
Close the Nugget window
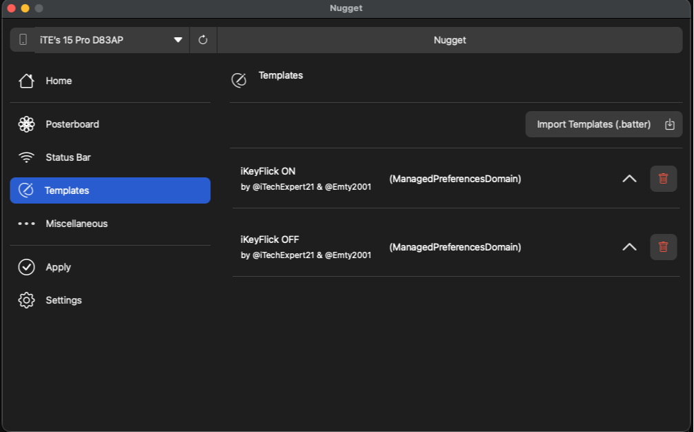tap(12, 8)
